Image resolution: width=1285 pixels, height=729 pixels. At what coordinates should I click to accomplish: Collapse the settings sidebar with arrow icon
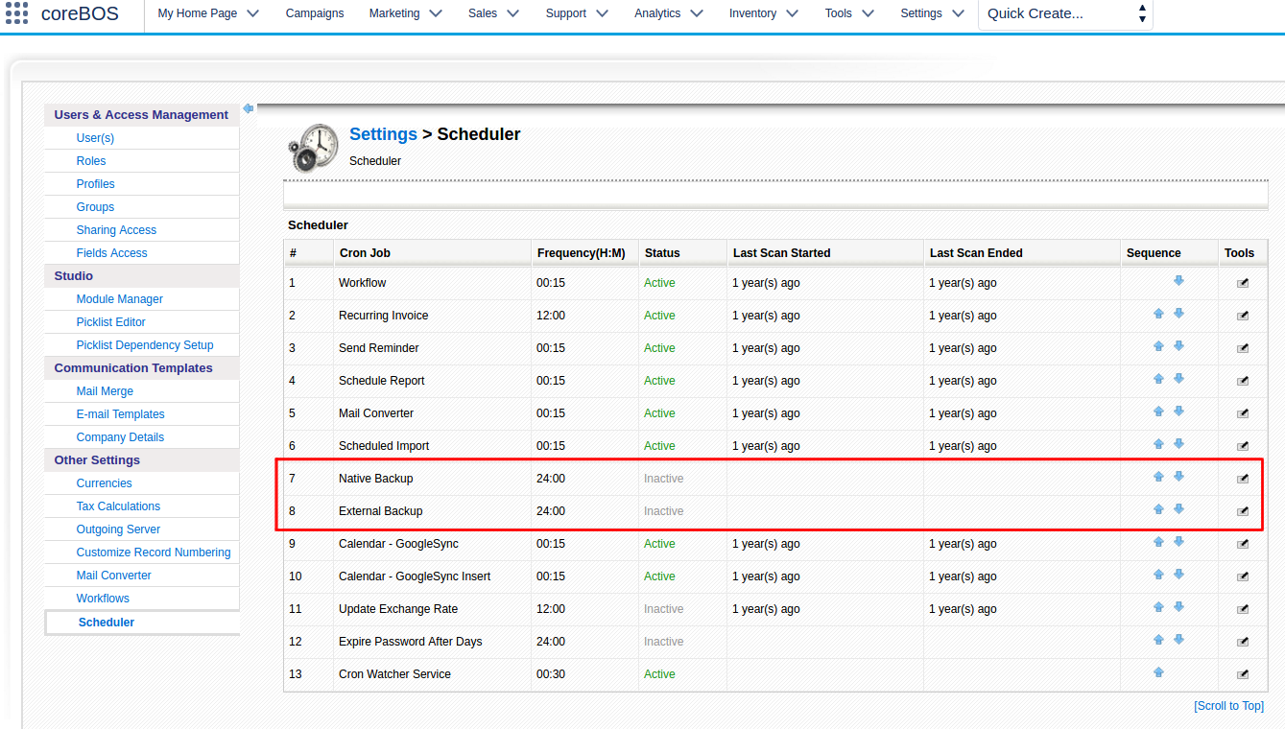tap(249, 108)
